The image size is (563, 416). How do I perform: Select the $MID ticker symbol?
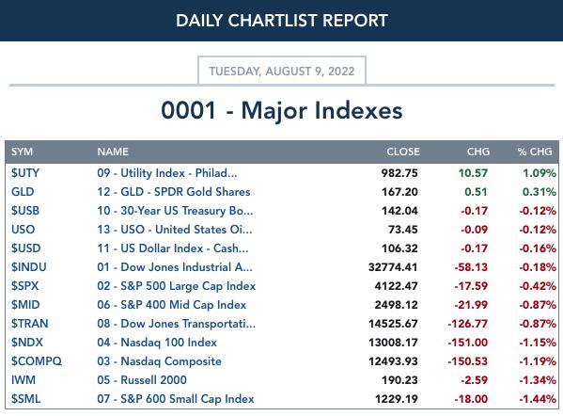click(25, 305)
